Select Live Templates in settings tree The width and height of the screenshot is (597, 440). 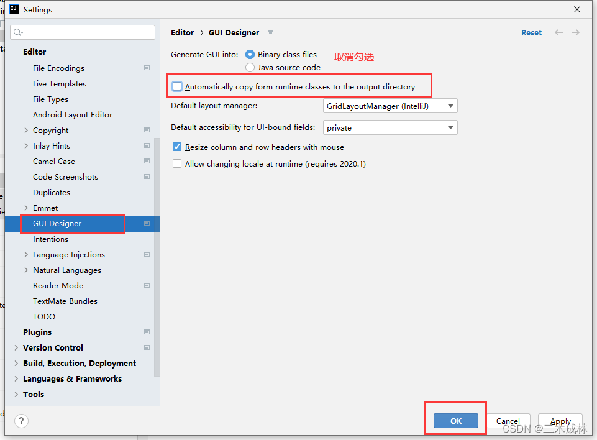coord(60,83)
